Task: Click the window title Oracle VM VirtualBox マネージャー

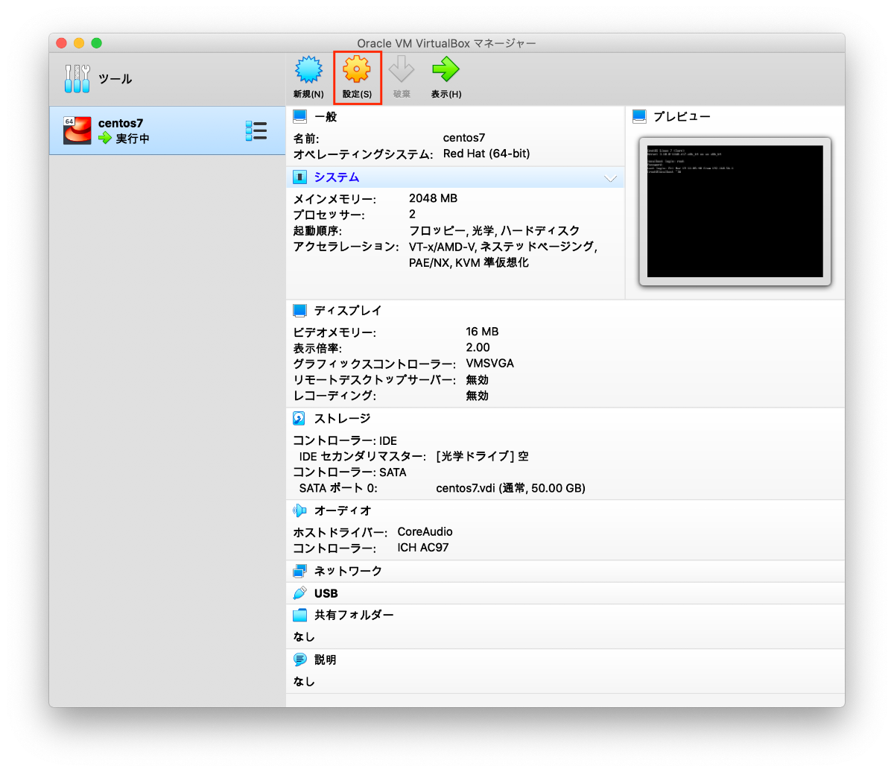Action: [446, 43]
